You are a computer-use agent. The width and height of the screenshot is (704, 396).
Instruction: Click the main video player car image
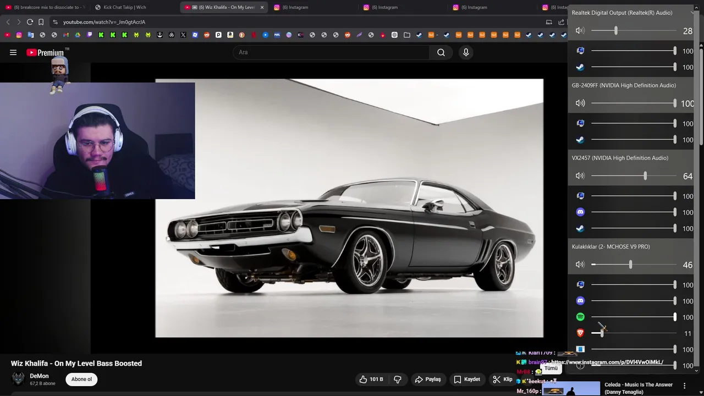[x=349, y=208]
